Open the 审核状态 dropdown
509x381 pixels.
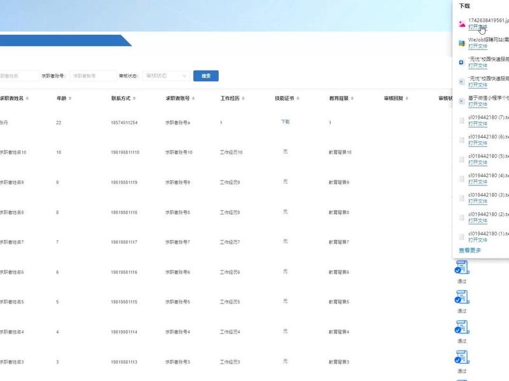point(166,76)
